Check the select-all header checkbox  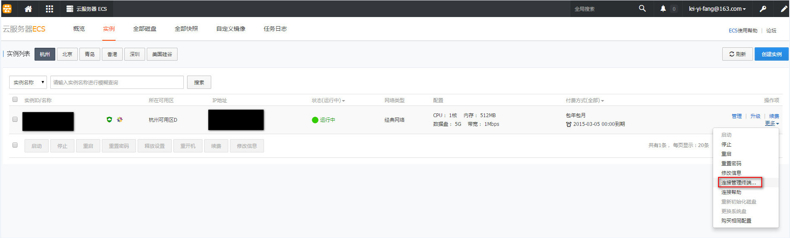point(15,100)
